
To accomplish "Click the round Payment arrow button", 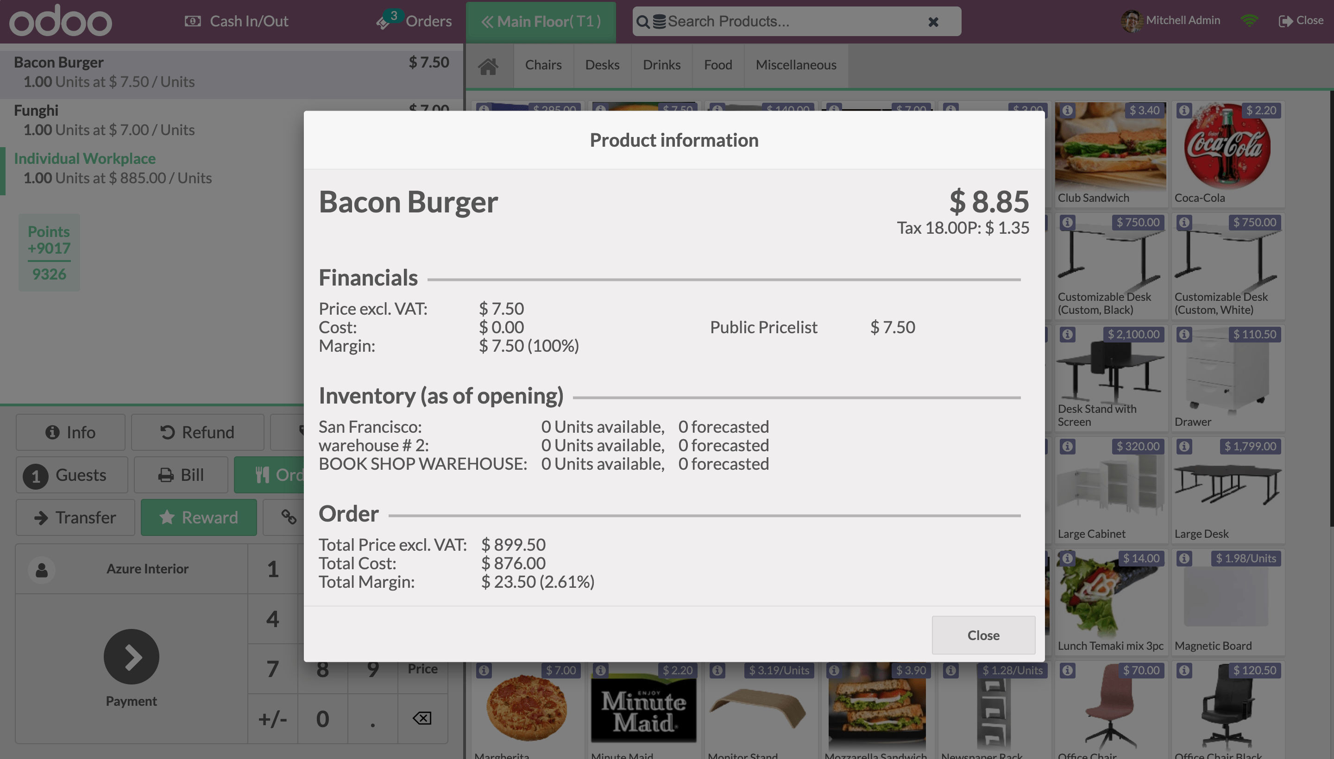I will click(131, 656).
